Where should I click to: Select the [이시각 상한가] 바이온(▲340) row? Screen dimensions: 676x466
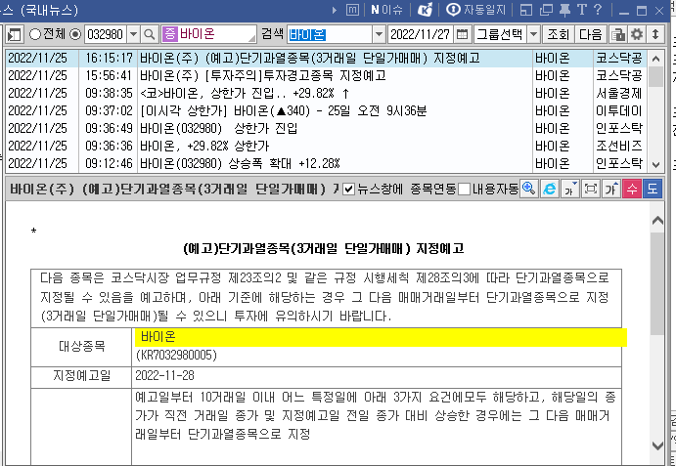[326, 111]
